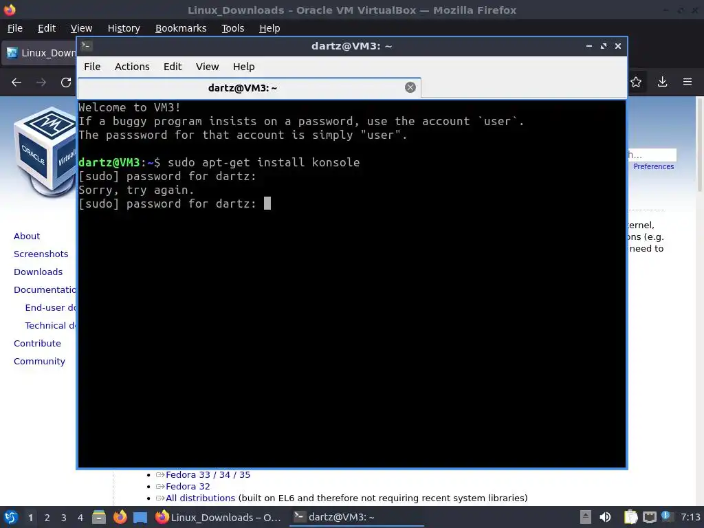The width and height of the screenshot is (704, 528).
Task: Click the Firefox page vertical scrollbar
Action: click(699, 144)
